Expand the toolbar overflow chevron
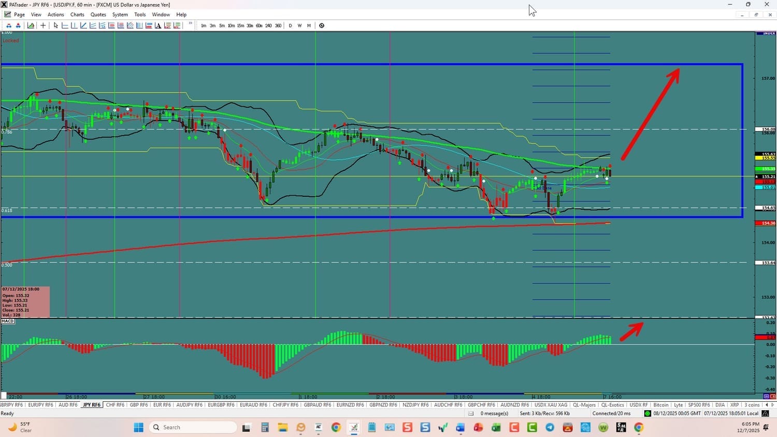 click(x=190, y=24)
